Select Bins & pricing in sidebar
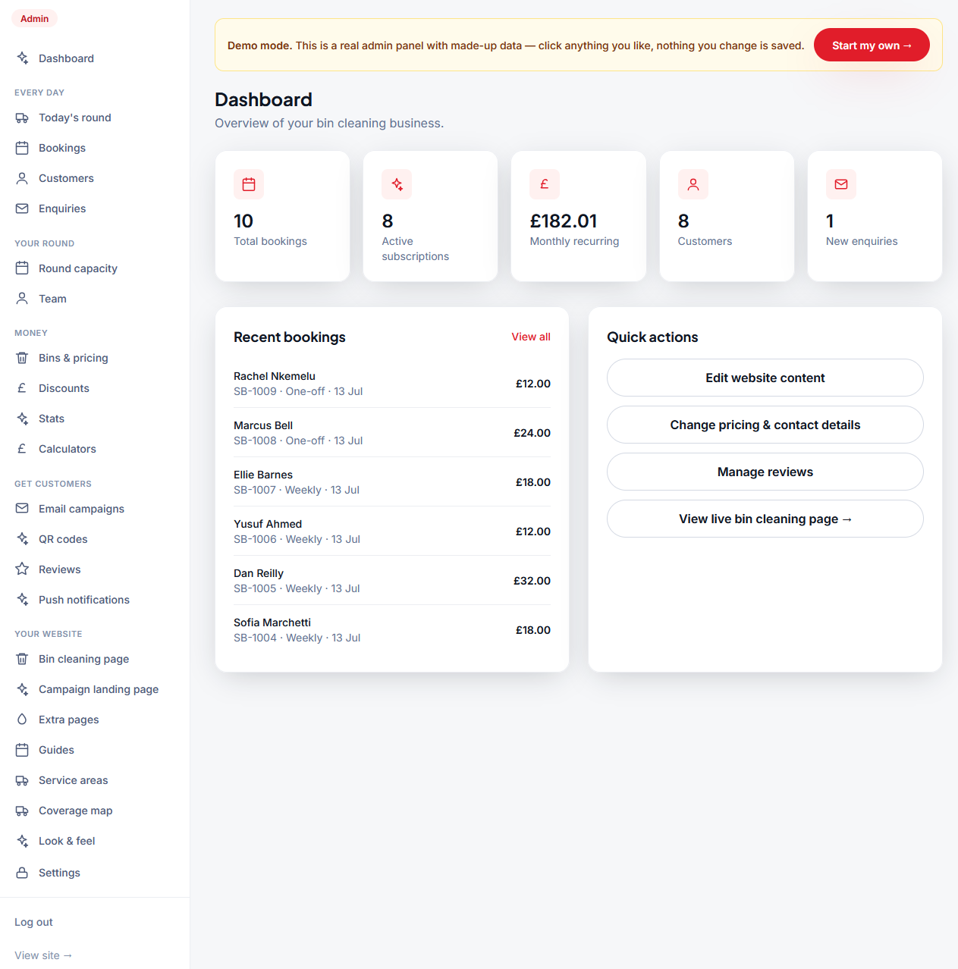The height and width of the screenshot is (969, 958). tap(95, 358)
